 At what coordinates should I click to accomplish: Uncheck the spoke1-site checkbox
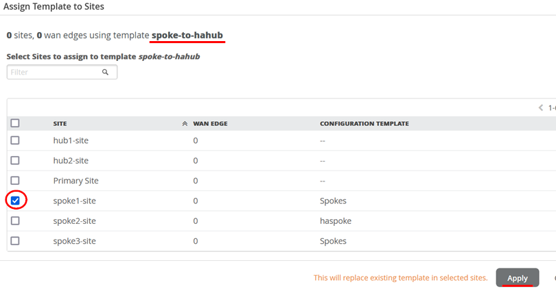click(15, 201)
